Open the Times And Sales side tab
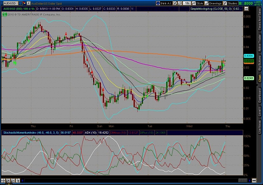The height and width of the screenshot is (185, 263). pos(260,19)
